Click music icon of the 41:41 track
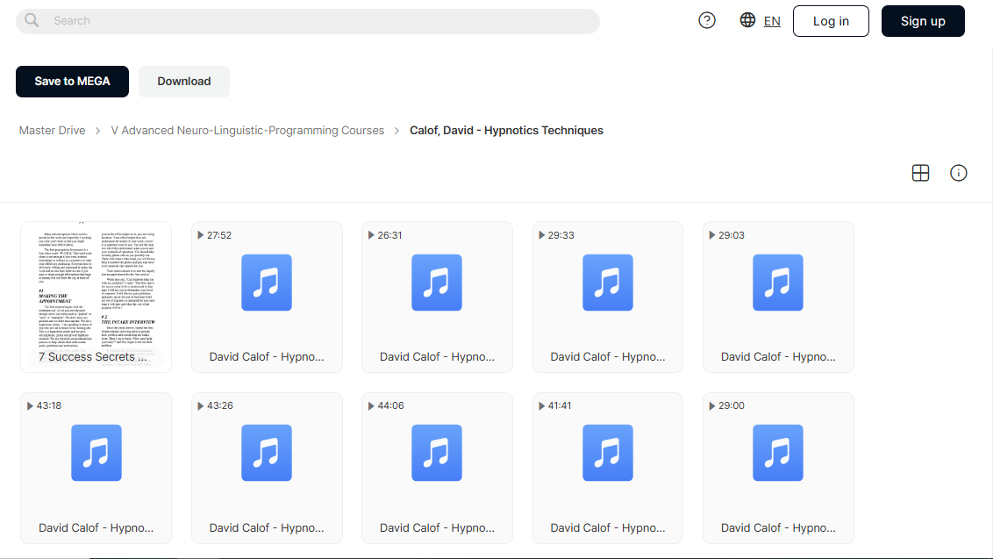Viewport: 993px width, 559px height. point(607,453)
